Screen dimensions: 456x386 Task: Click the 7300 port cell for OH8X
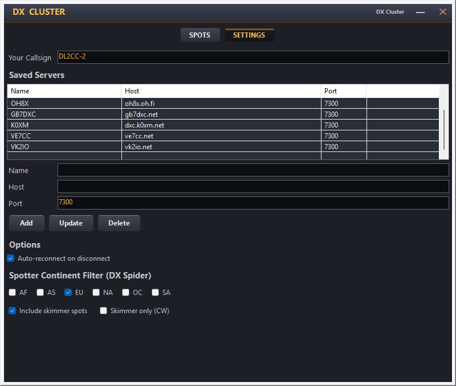point(344,104)
